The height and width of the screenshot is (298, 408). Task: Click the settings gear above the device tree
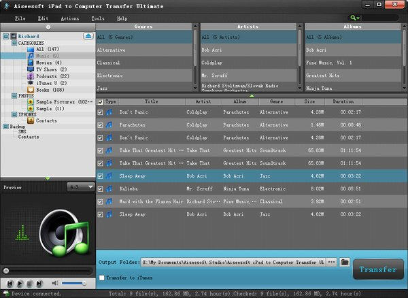pyautogui.click(x=48, y=27)
